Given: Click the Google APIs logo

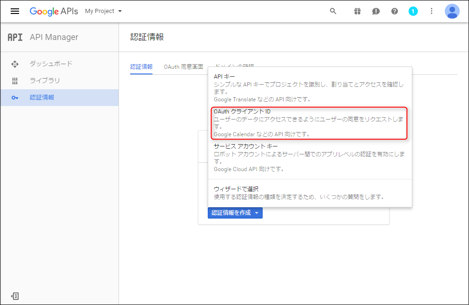Looking at the screenshot, I should coord(54,11).
